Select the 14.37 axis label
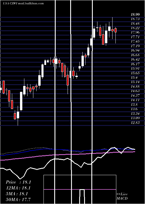 (x=135, y=96)
